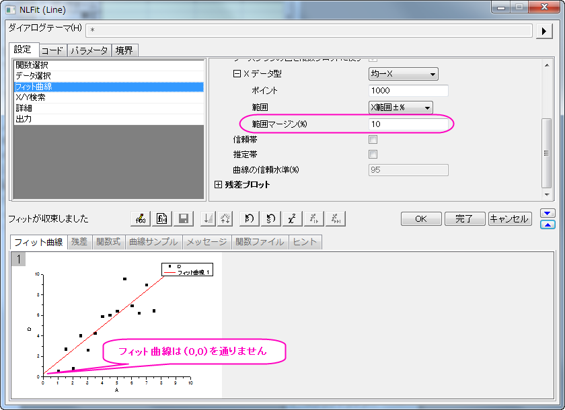Select 詳細 in the settings list

click(109, 108)
